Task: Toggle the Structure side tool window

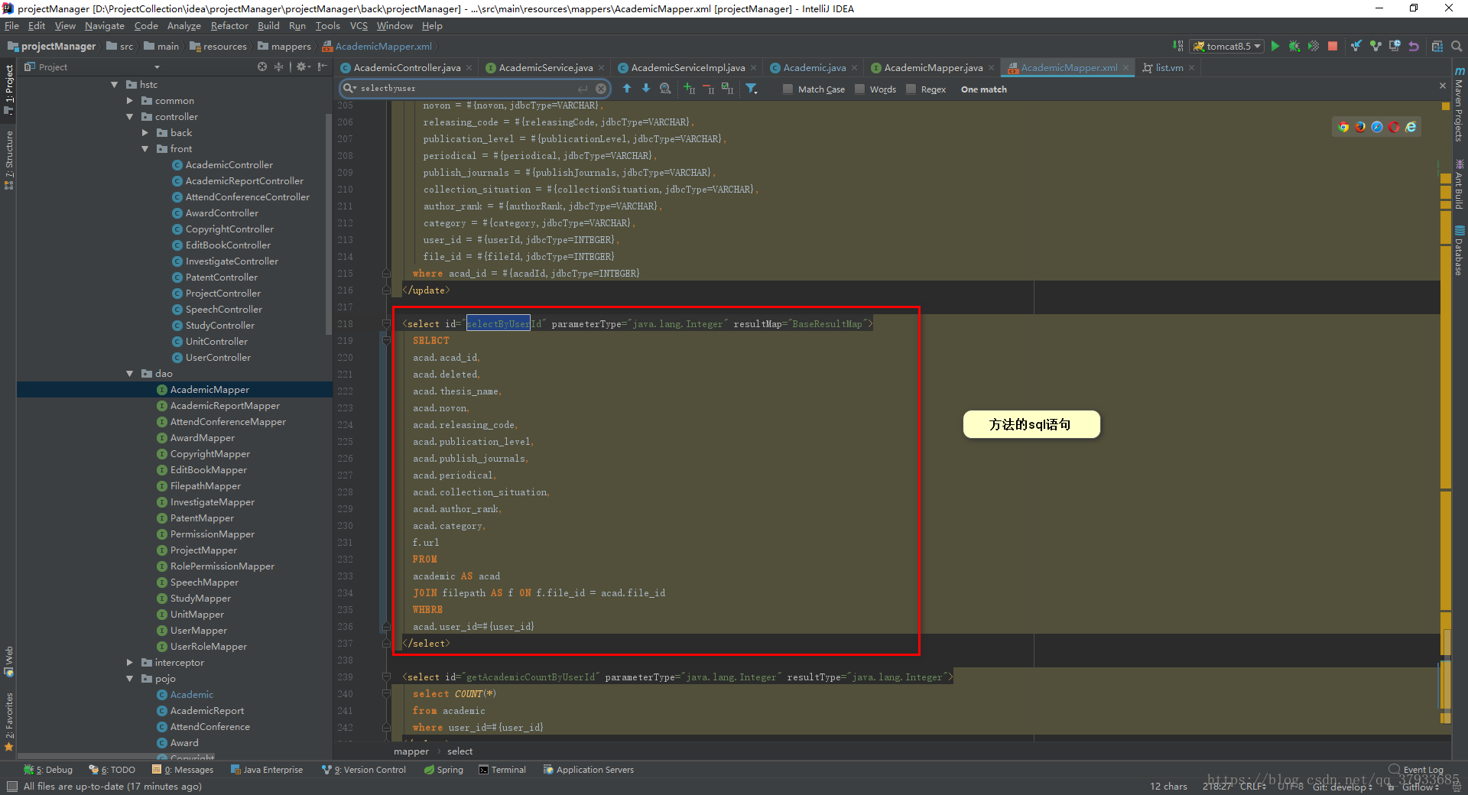Action: pos(8,160)
